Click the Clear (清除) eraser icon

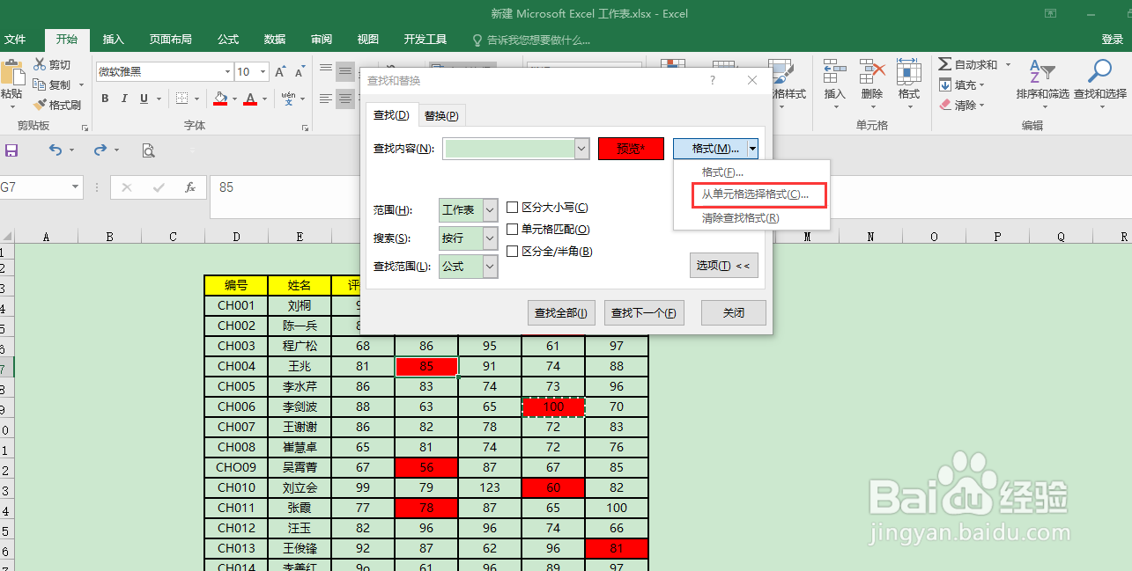(x=957, y=104)
